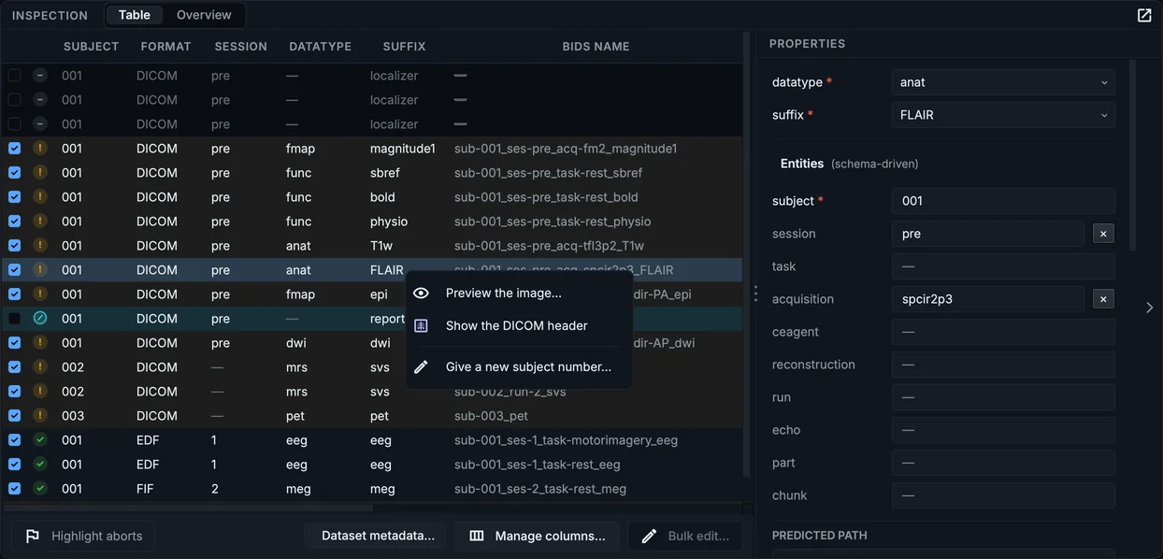The height and width of the screenshot is (559, 1163).
Task: Click the flag icon in Highlight aborts
Action: (x=33, y=537)
